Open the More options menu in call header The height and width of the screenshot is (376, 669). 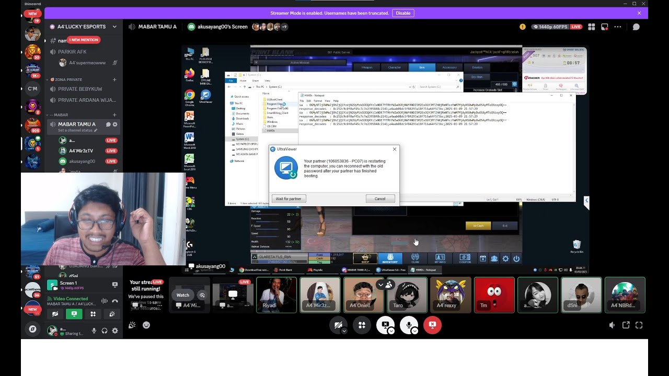pyautogui.click(x=618, y=27)
